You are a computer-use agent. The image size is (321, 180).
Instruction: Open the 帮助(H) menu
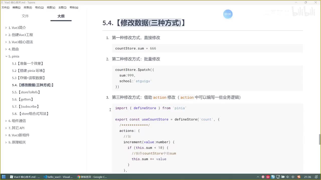pyautogui.click(x=74, y=7)
